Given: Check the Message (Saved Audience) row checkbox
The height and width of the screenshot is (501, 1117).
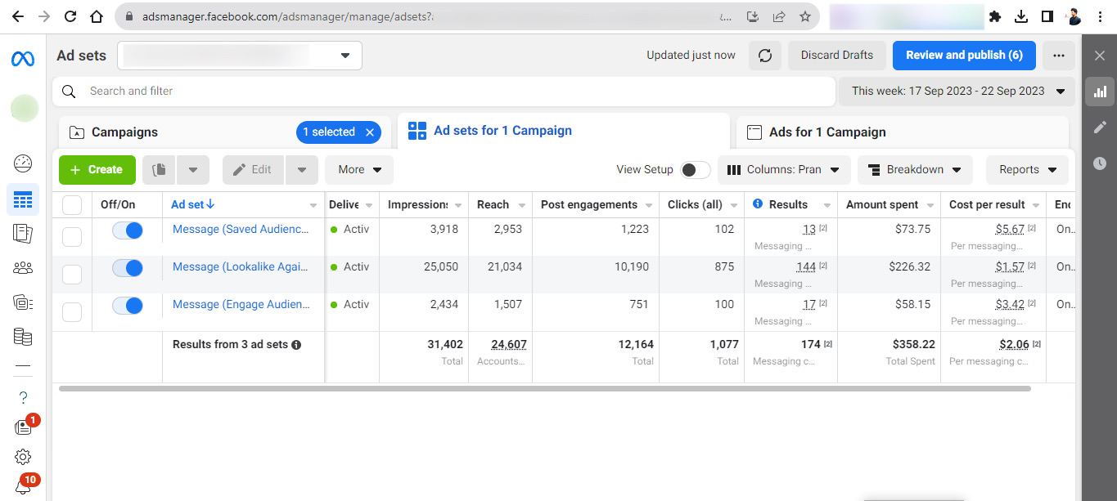Looking at the screenshot, I should (72, 237).
